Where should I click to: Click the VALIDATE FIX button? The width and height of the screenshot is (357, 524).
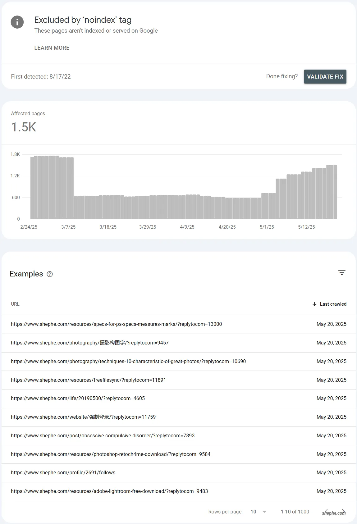tap(325, 77)
